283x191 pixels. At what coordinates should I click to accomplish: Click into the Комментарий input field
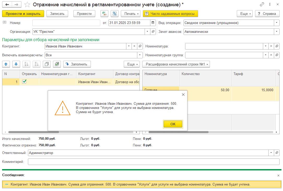point(154,162)
